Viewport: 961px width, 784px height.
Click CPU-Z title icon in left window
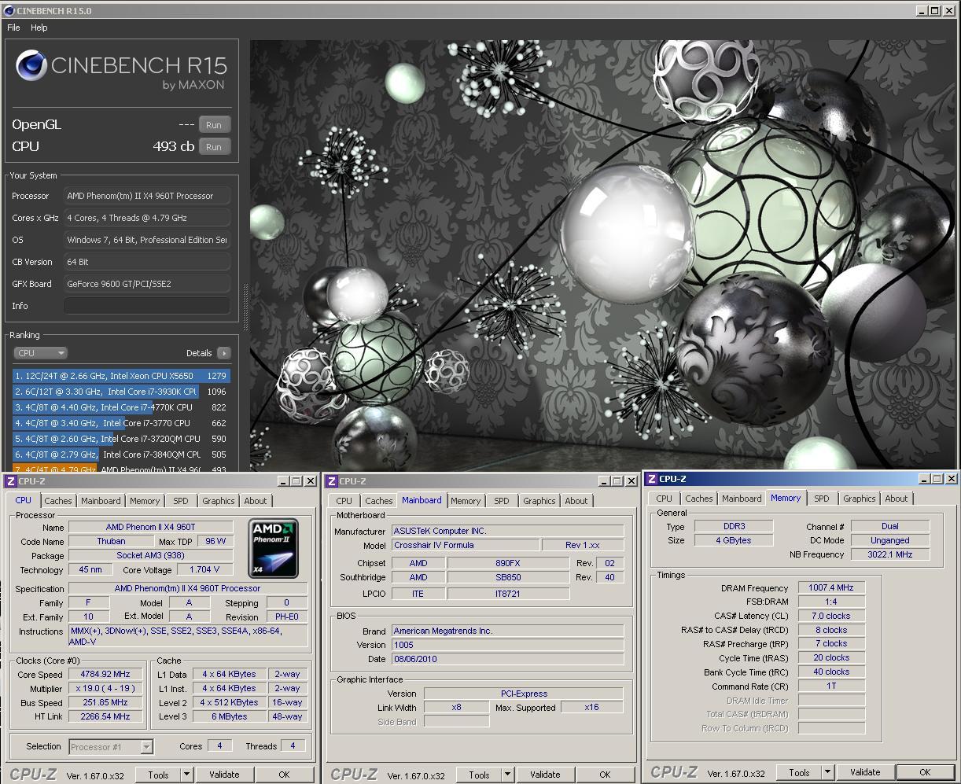pos(10,481)
